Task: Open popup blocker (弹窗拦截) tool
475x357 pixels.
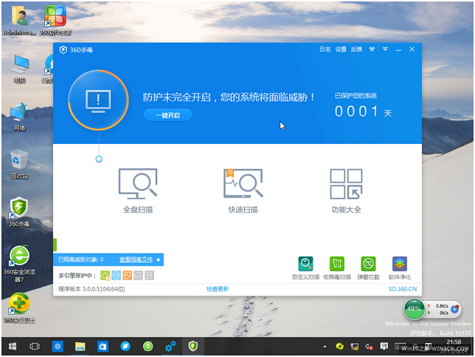Action: click(x=368, y=266)
